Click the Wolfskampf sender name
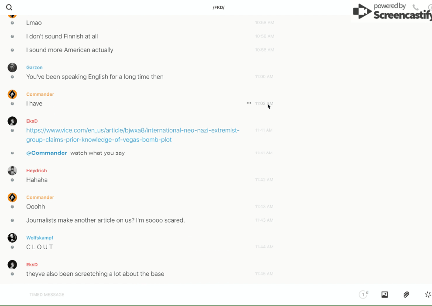This screenshot has height=306, width=432. (x=40, y=238)
